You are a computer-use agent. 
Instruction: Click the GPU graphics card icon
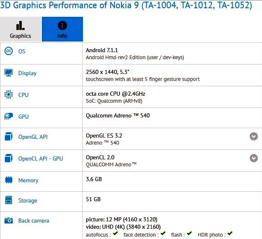coord(9,116)
